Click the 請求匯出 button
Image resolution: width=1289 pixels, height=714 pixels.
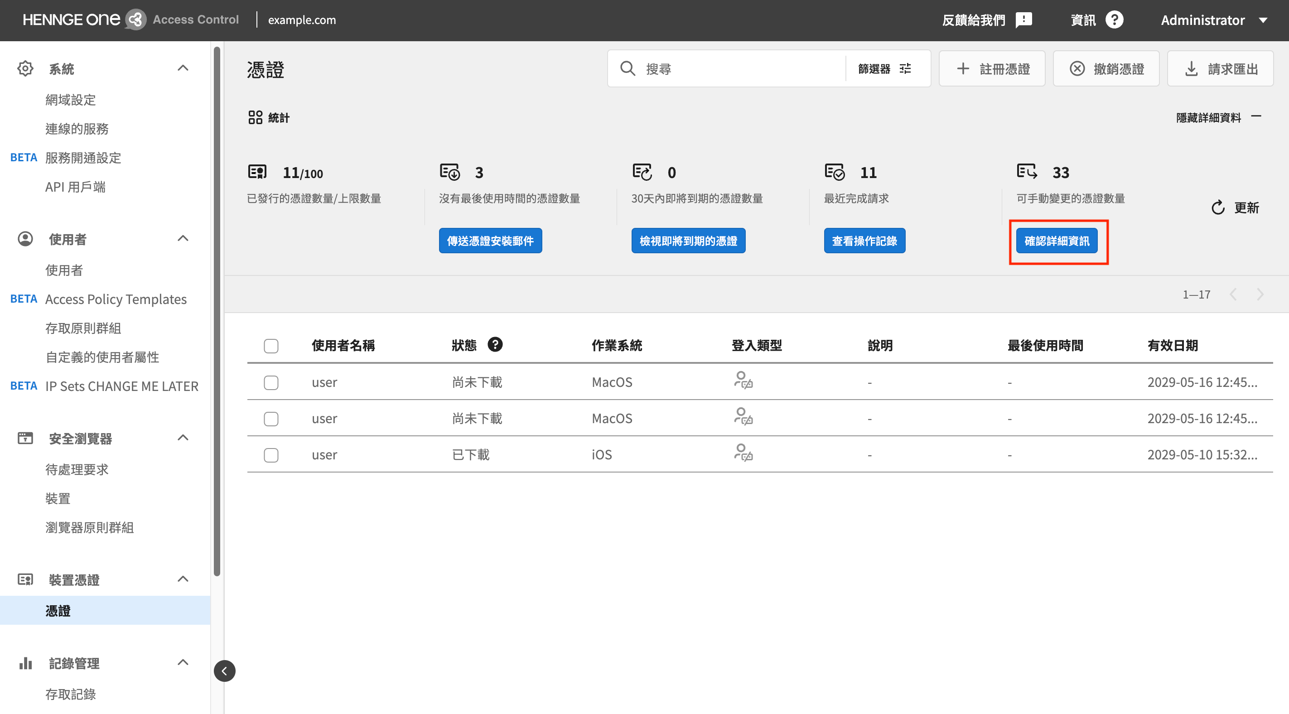click(x=1220, y=68)
